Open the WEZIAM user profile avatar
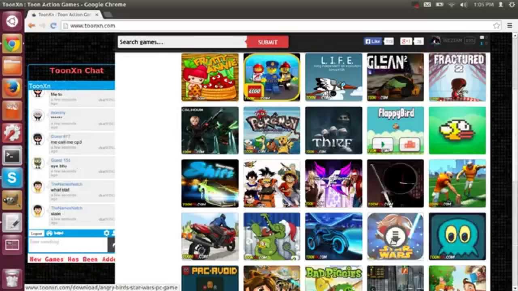The height and width of the screenshot is (291, 518). (435, 41)
